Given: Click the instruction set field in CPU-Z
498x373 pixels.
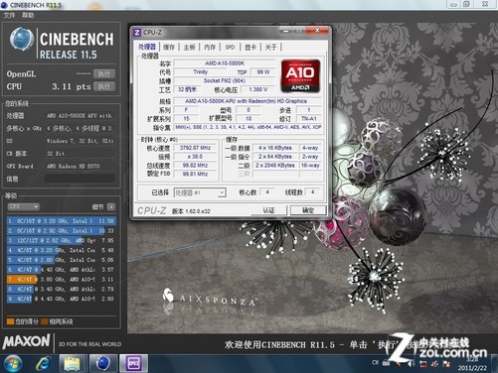Looking at the screenshot, I should point(249,127).
